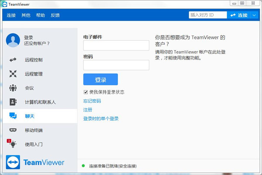The image size is (262, 175).
Task: Click the 连接准备已就绪 status text
Action: pos(113,166)
